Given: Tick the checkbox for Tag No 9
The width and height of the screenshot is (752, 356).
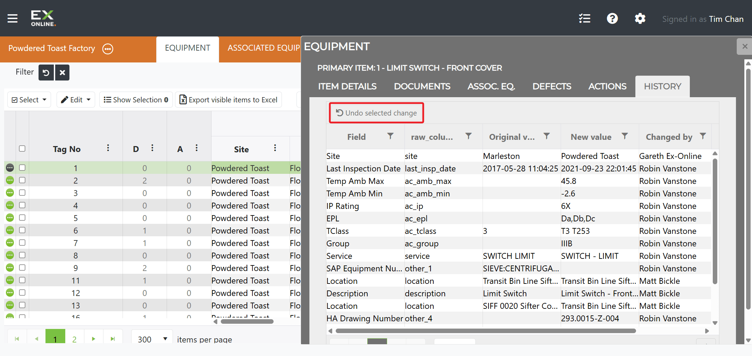Looking at the screenshot, I should 22,268.
